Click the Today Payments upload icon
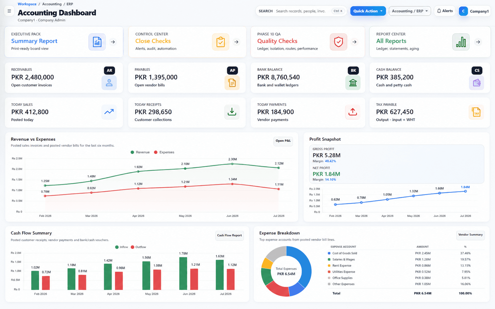 pyautogui.click(x=352, y=112)
